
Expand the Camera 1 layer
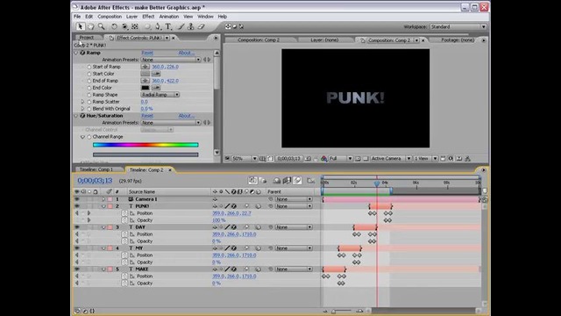(x=103, y=199)
